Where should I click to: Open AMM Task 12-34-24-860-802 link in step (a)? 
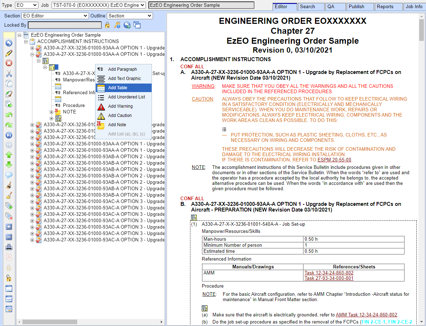[x=367, y=315]
